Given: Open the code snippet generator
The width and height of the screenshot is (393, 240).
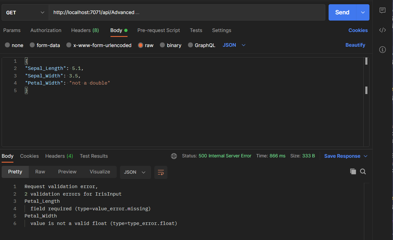Looking at the screenshot, I should (383, 30).
